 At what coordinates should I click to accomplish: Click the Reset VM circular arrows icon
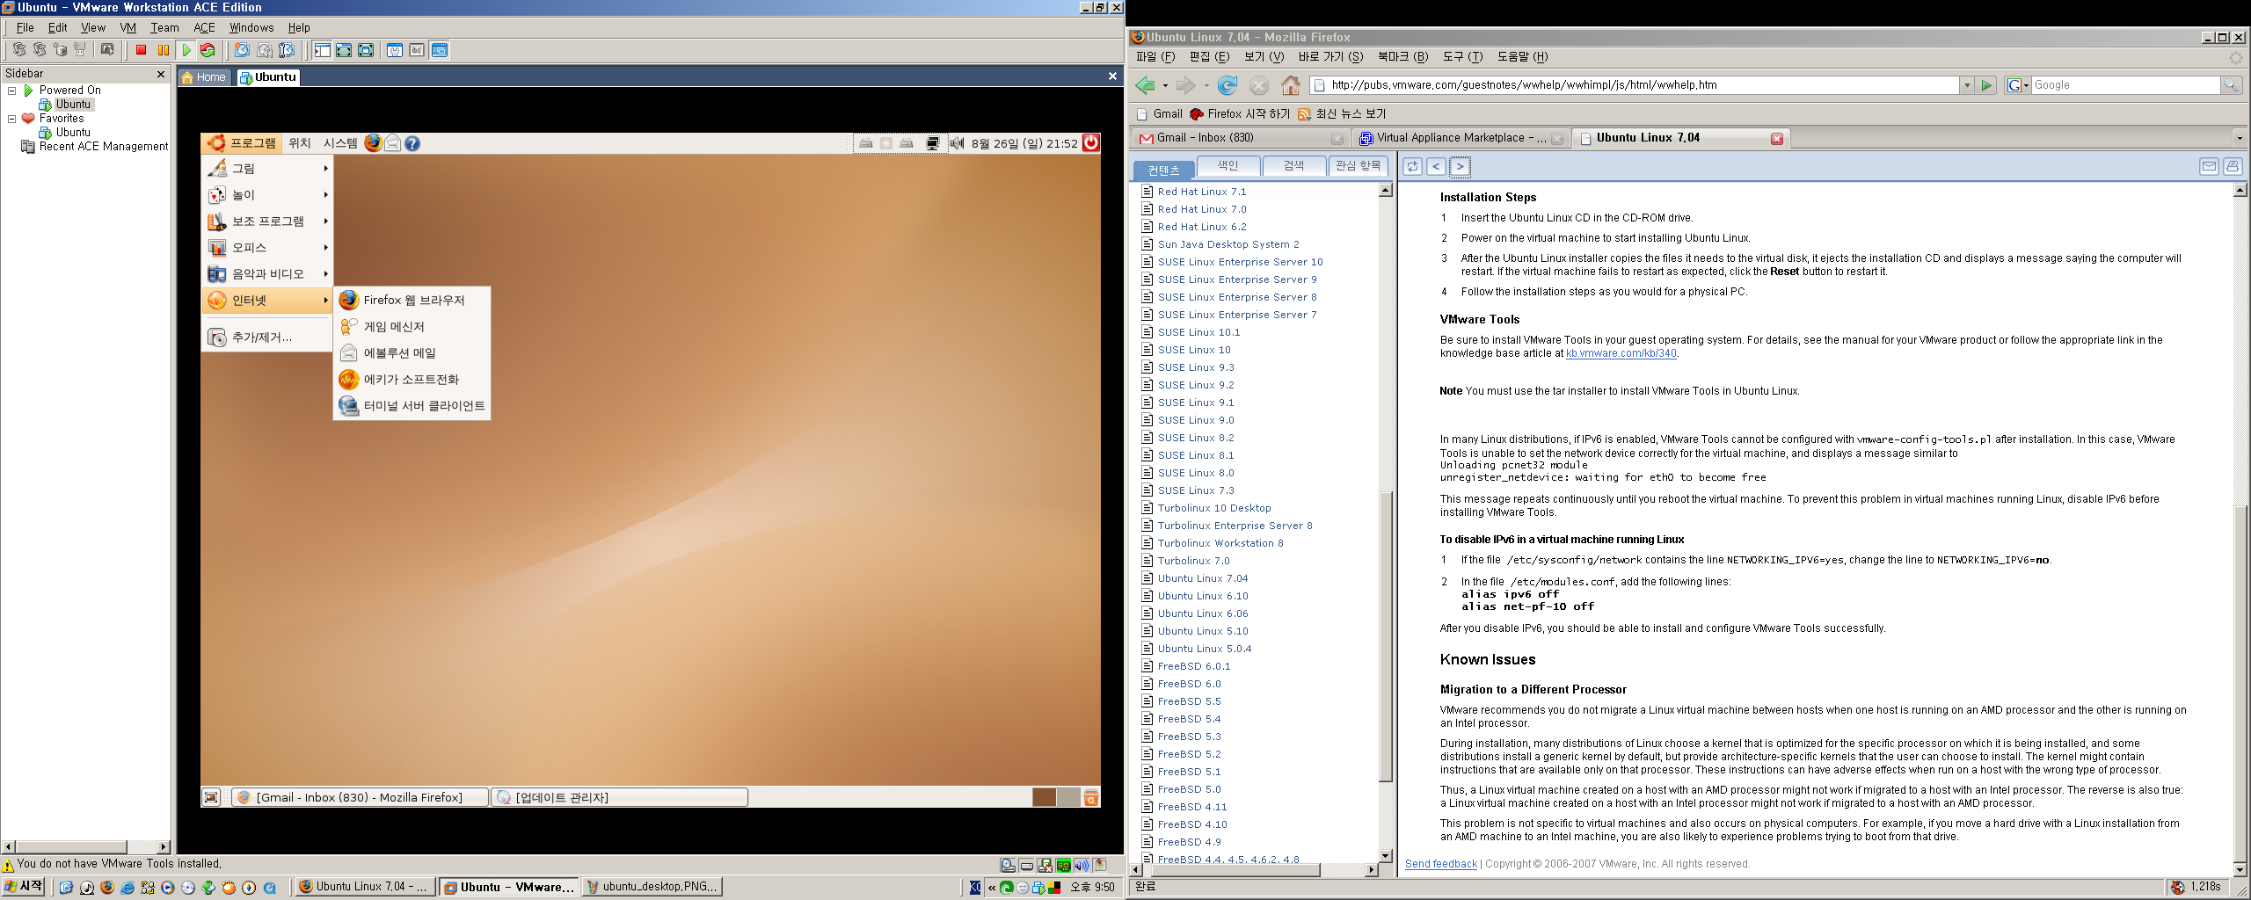(x=208, y=50)
